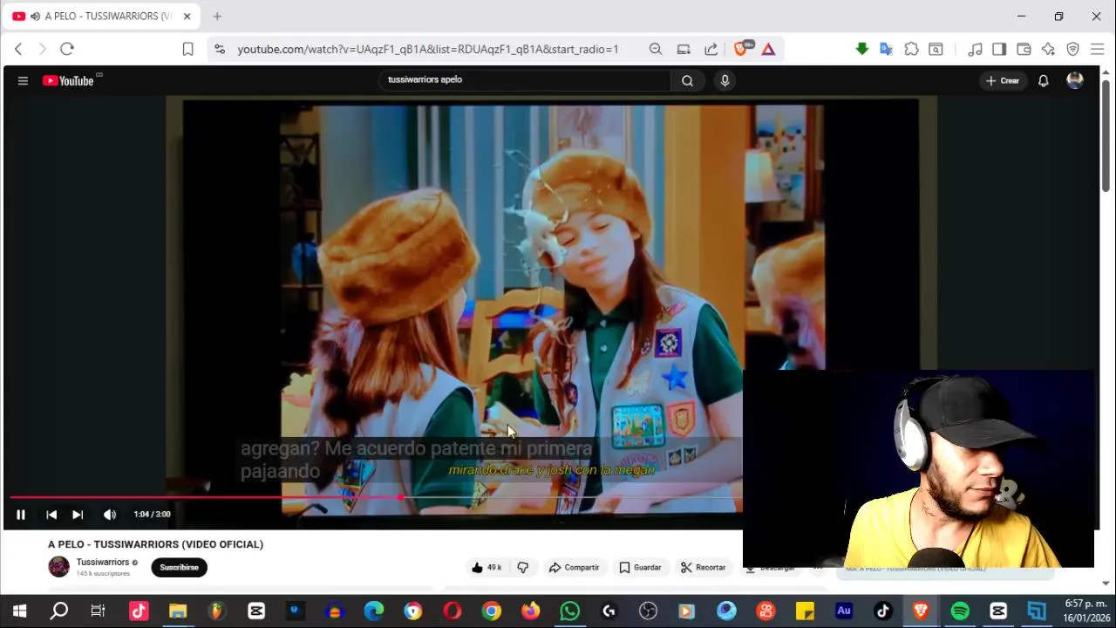The width and height of the screenshot is (1116, 628).
Task: Open the zoom magnifier in address bar
Action: (656, 49)
